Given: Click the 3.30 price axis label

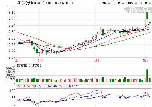Looking at the screenshot, I should pyautogui.click(x=12, y=6).
